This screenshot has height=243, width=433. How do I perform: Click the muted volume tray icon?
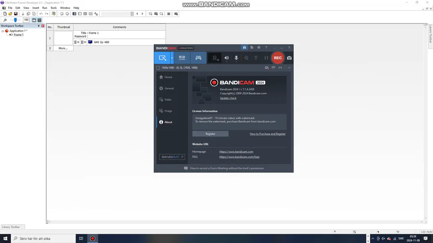[x=383, y=239]
